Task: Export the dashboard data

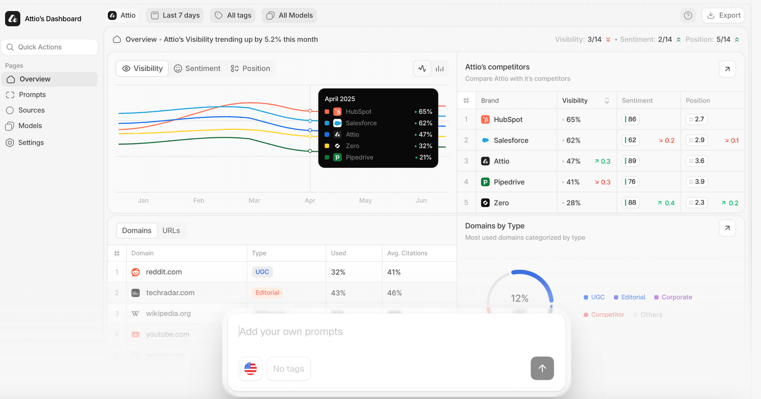Action: pos(723,15)
